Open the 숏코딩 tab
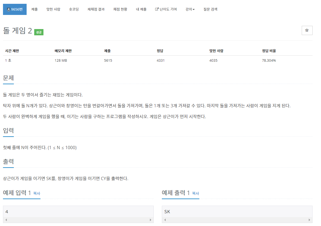Viewport: 321px width, 226px height. click(x=74, y=9)
